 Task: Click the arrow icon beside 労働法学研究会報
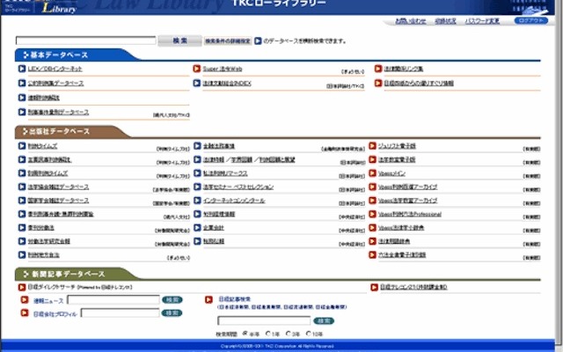click(x=22, y=241)
